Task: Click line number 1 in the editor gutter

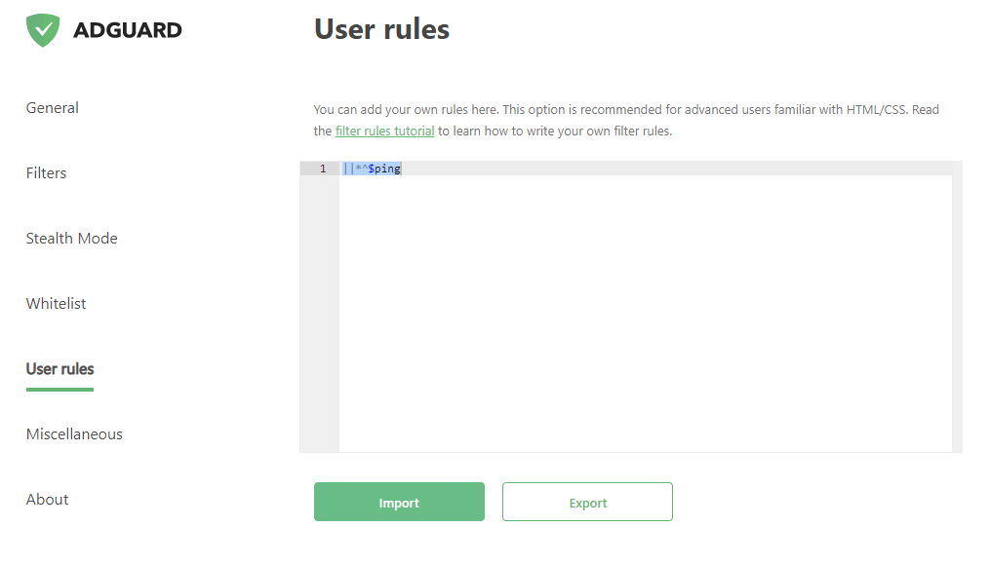Action: click(322, 169)
